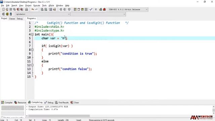Open the Tools menu
This screenshot has height=121, width=215.
click(44, 5)
